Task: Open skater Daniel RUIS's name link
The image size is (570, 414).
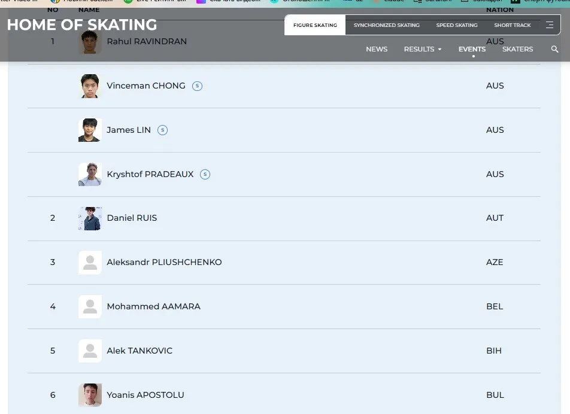Action: tap(132, 218)
